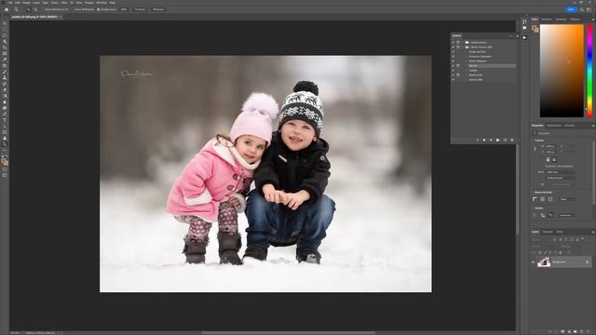Select the Zoom tool in toolbar

tap(5, 144)
